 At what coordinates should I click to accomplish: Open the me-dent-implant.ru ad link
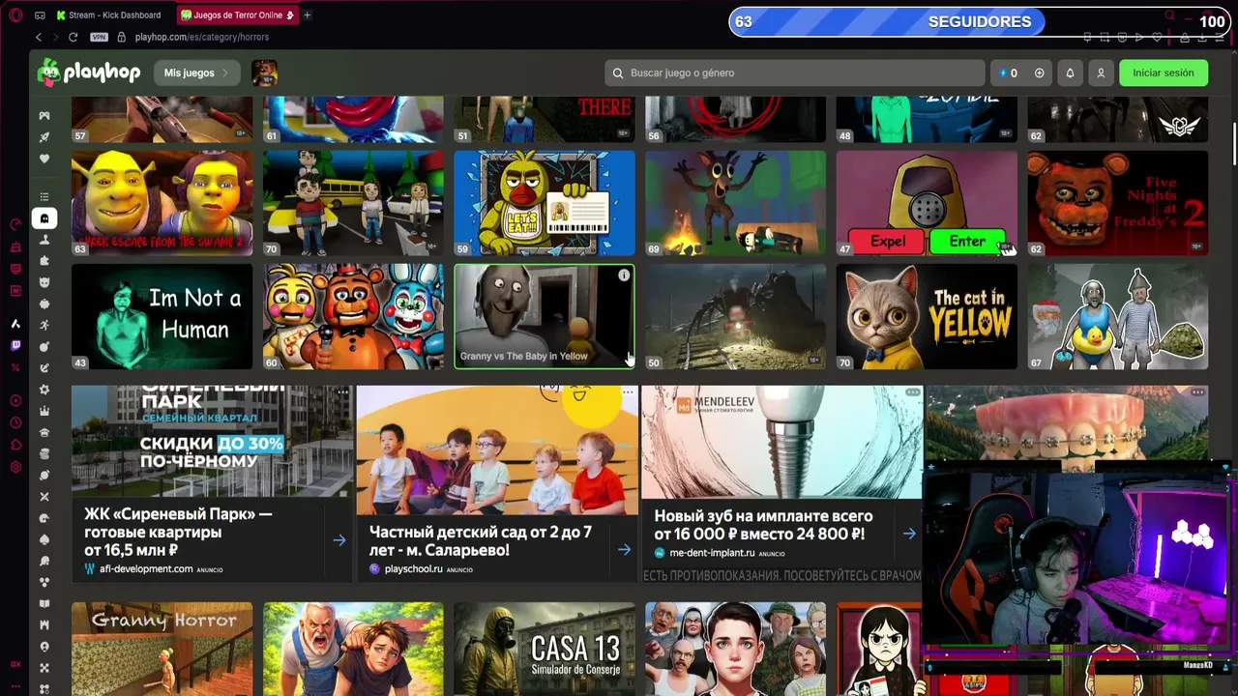tap(712, 553)
